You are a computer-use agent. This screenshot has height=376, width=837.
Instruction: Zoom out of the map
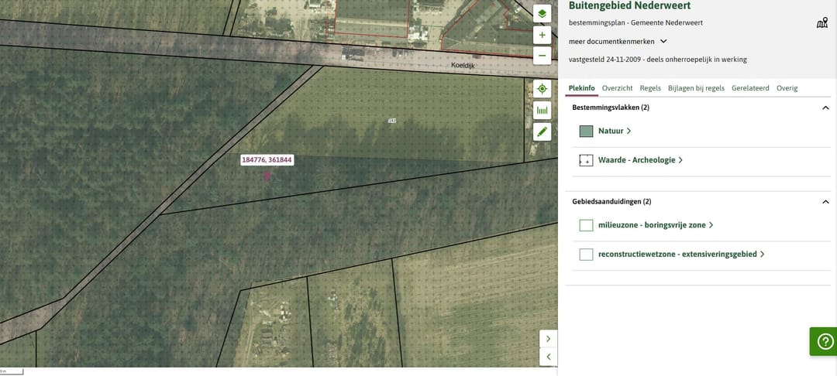542,56
